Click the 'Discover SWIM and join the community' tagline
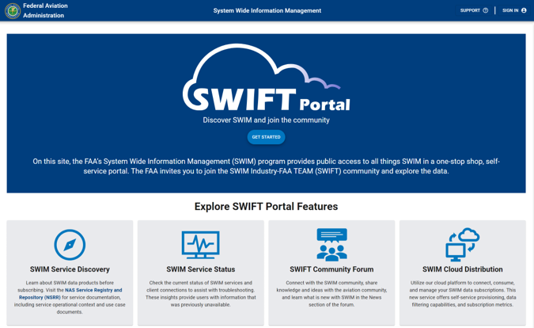This screenshot has height=328, width=534. point(267,120)
